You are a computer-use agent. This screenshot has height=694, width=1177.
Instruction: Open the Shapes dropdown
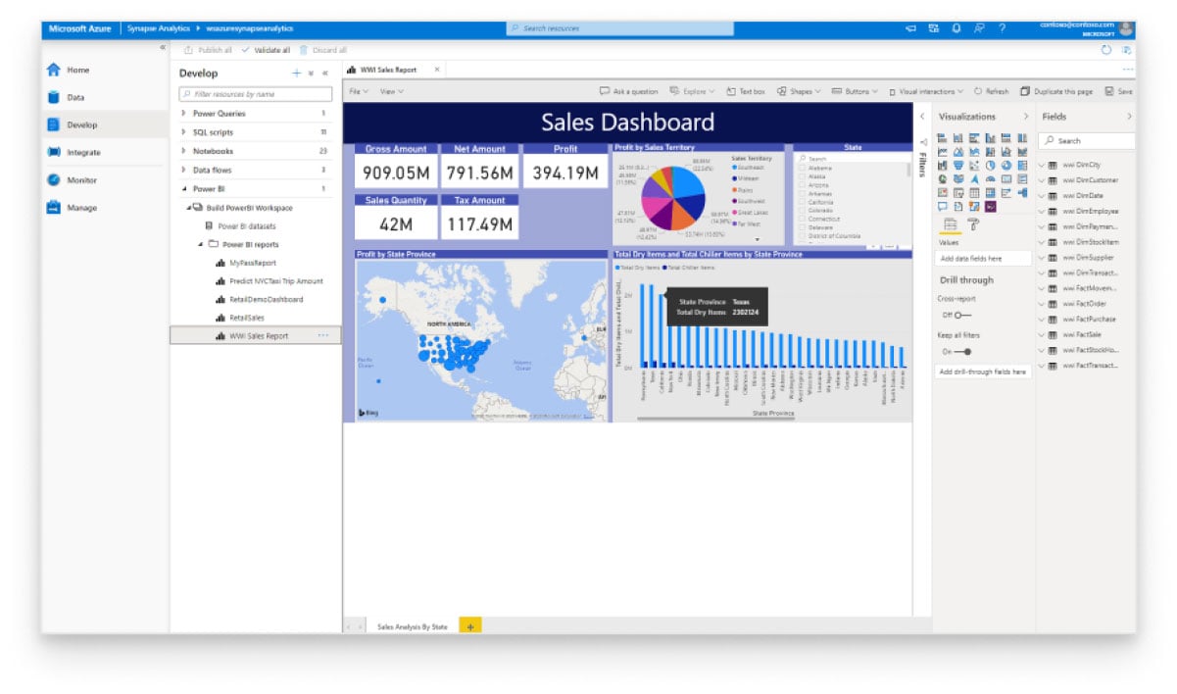799,91
